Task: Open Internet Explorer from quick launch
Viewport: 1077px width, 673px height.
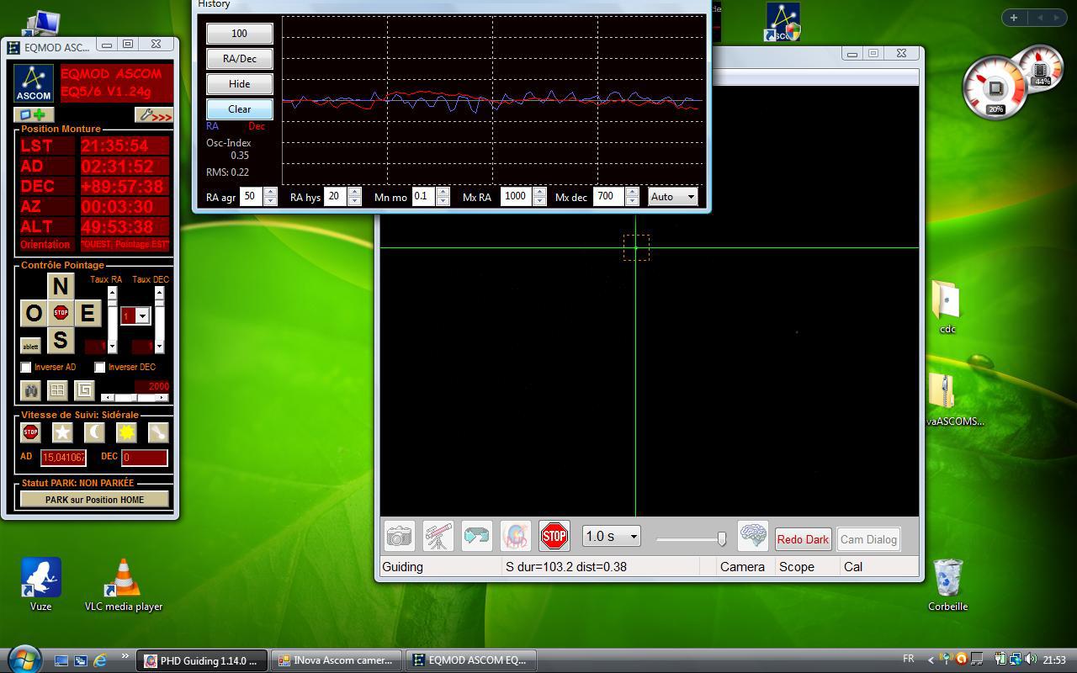Action: point(100,660)
